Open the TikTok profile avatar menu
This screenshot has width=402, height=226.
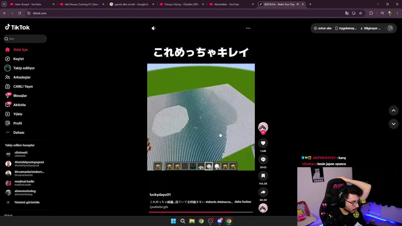tap(390, 28)
